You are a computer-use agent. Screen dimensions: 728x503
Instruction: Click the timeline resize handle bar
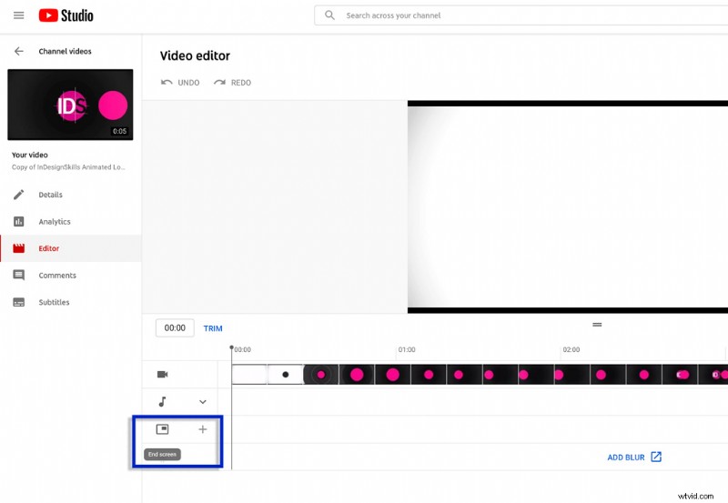[x=597, y=325]
